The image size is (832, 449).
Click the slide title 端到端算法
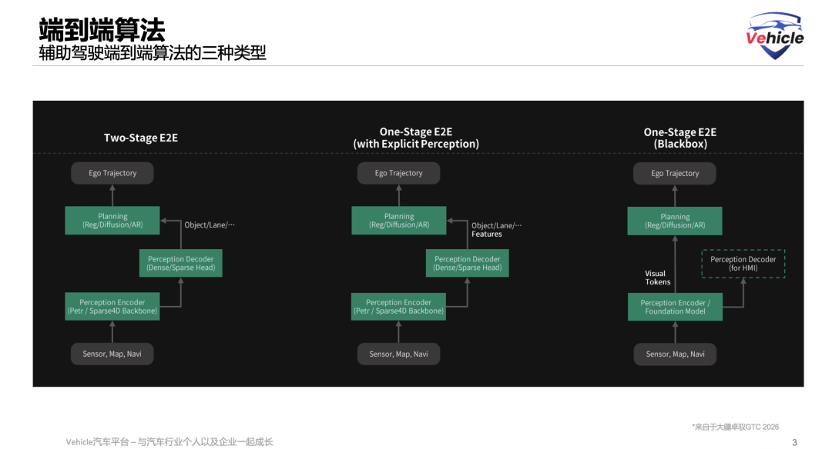[102, 29]
